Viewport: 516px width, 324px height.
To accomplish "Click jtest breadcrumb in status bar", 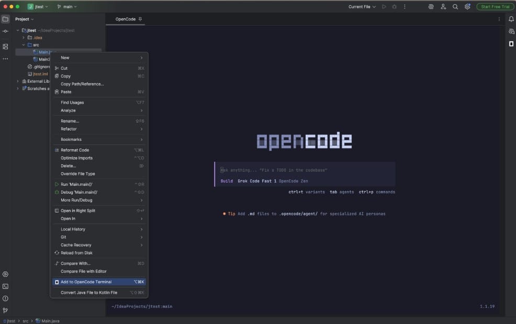I will [9, 321].
